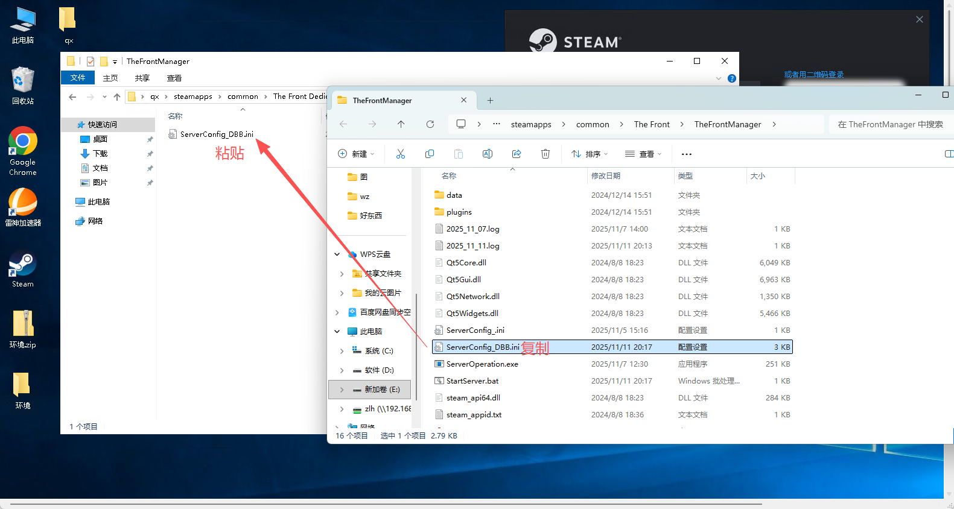Collapse the WPS云盘 tree node
Viewport: 954px width, 509px height.
(x=337, y=255)
